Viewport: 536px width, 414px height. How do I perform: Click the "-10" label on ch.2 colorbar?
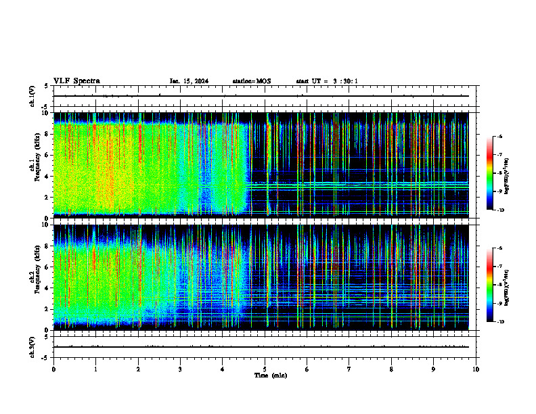500,322
